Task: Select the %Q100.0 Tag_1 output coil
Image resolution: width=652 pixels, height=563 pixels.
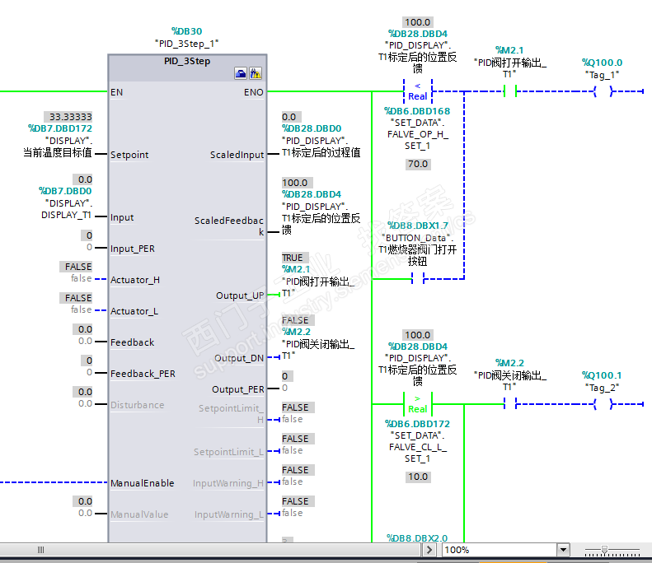Action: tap(603, 91)
